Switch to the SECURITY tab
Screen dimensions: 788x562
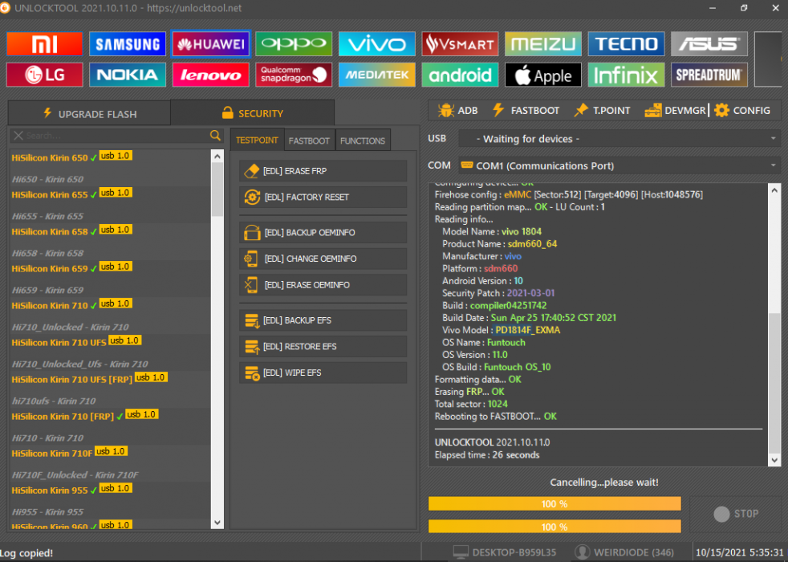click(x=253, y=113)
